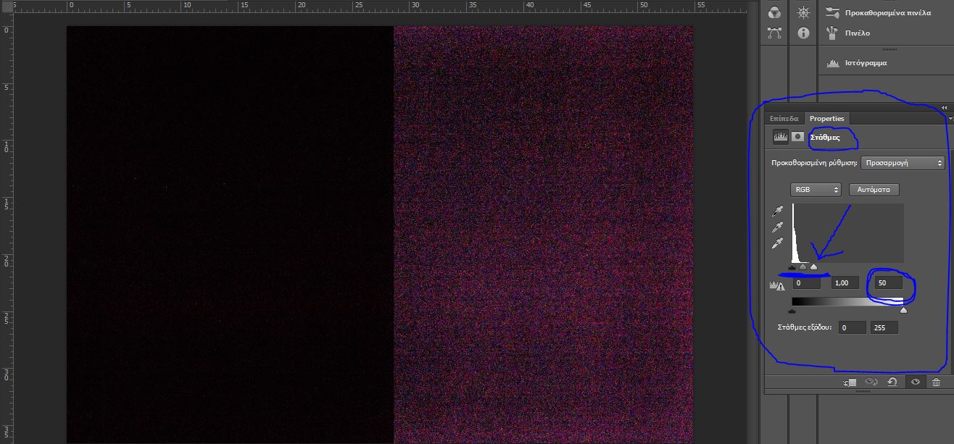Toggle adjustment layer visibility eye
The height and width of the screenshot is (444, 954).
pyautogui.click(x=915, y=382)
